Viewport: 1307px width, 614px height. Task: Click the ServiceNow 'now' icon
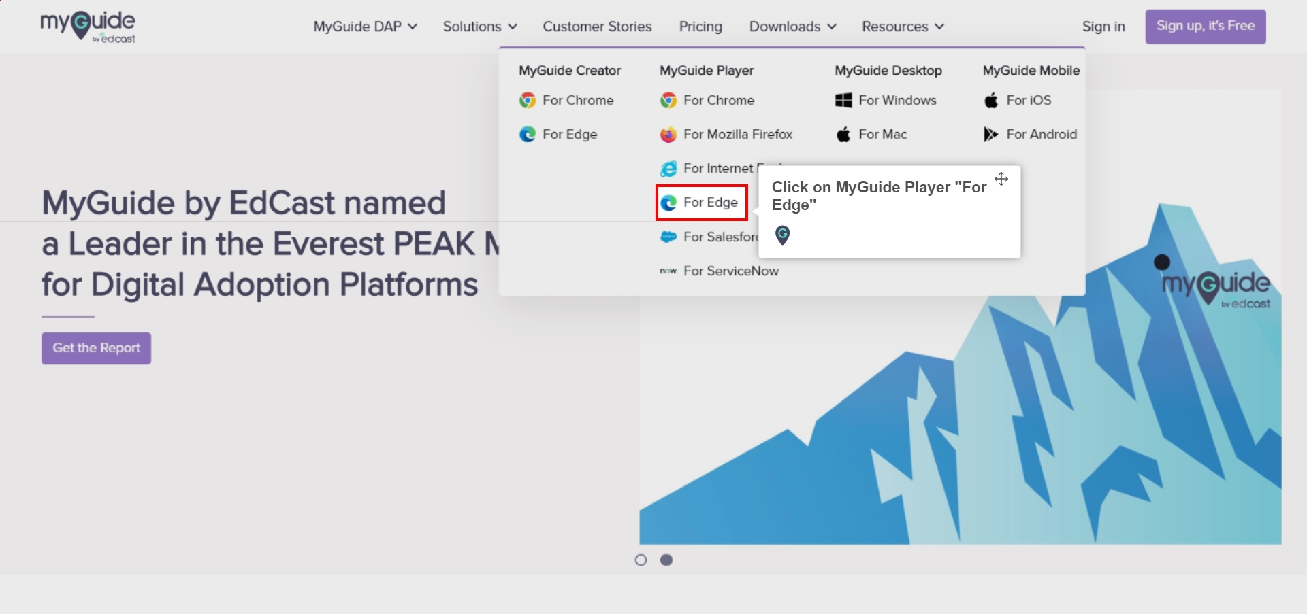[x=668, y=271]
